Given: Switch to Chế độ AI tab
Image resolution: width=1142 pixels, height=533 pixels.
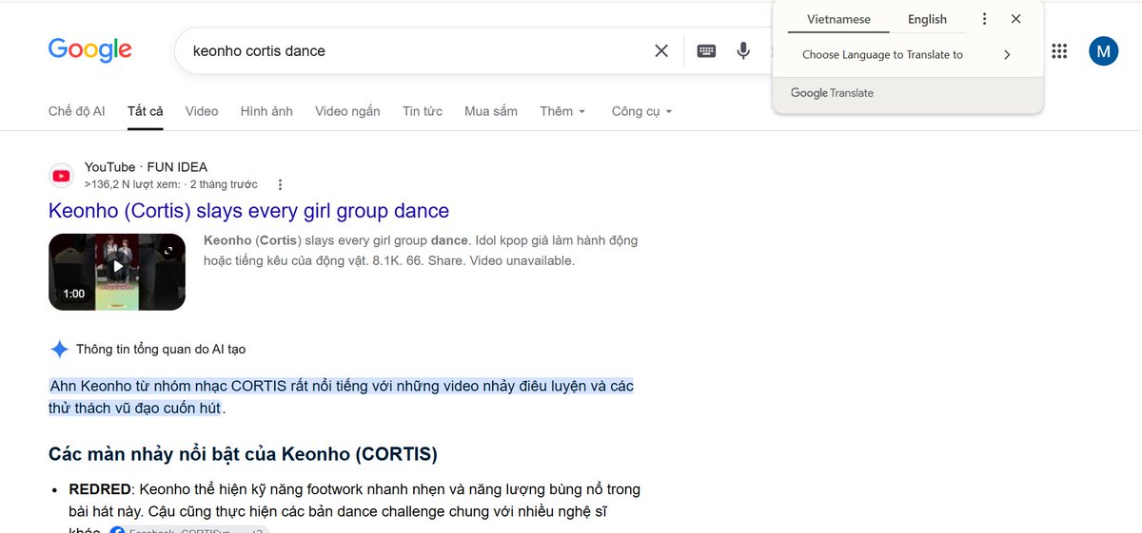Looking at the screenshot, I should pyautogui.click(x=76, y=111).
